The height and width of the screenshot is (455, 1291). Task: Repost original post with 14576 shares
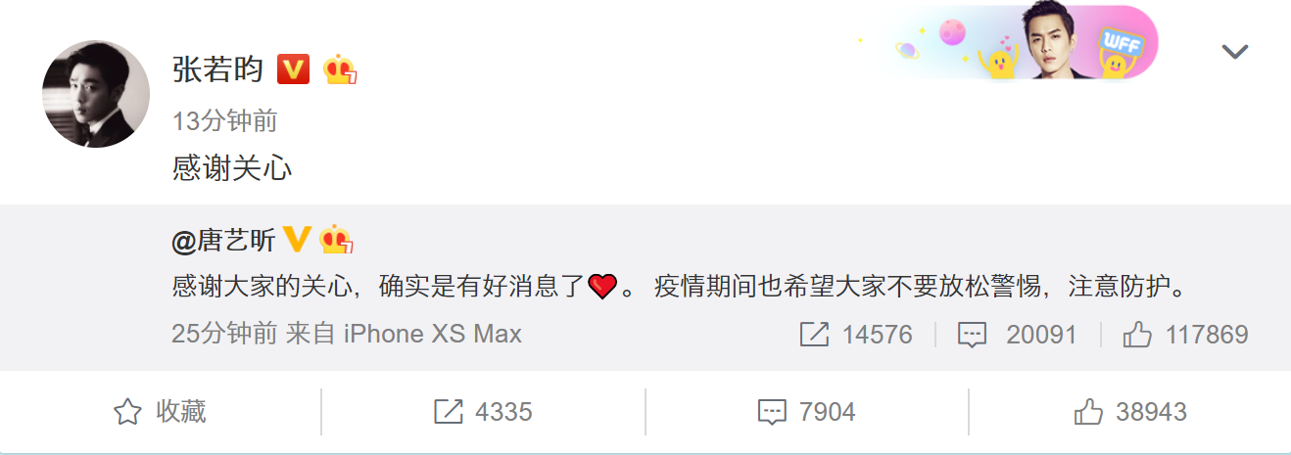pos(856,336)
